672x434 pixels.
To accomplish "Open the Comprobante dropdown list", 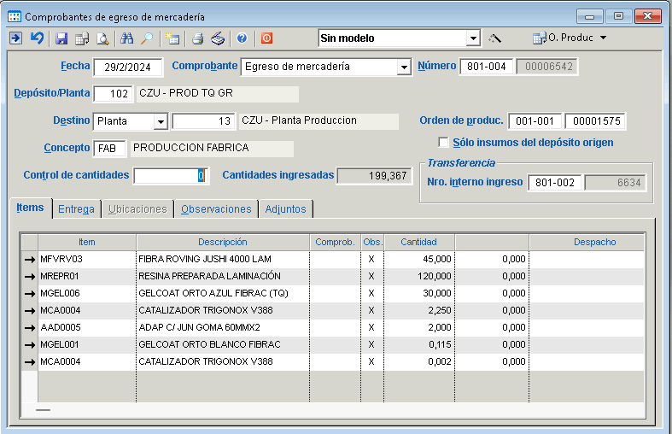I will 404,67.
